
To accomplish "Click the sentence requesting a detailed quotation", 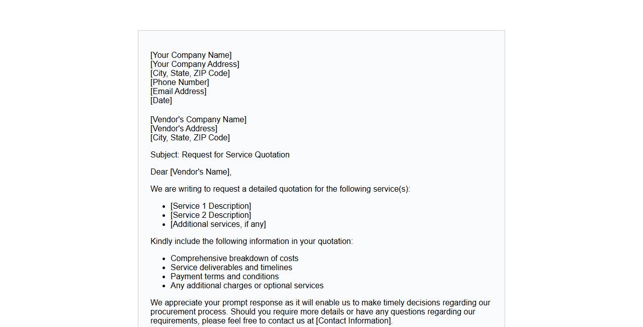I will coord(280,189).
